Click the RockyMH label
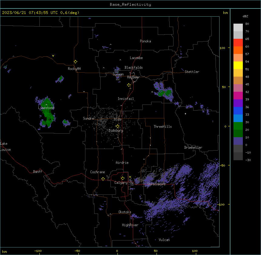The width and height of the screenshot is (261, 255). coord(74,69)
